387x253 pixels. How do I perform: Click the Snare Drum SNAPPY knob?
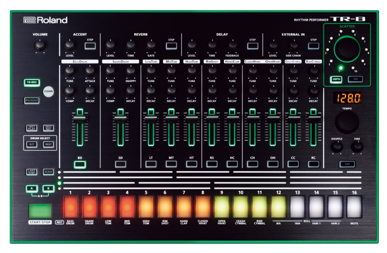coord(130,72)
